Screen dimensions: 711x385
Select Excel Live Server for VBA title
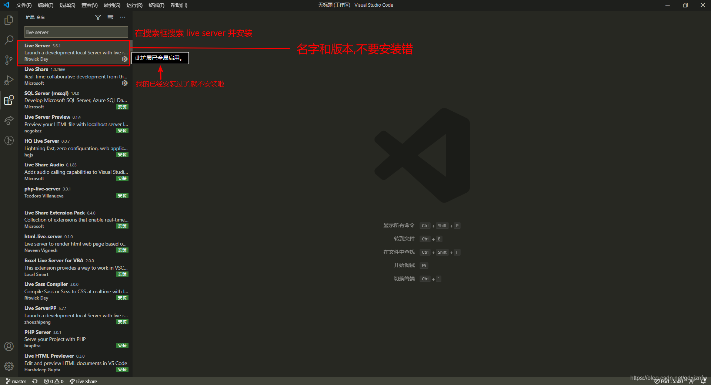click(54, 260)
